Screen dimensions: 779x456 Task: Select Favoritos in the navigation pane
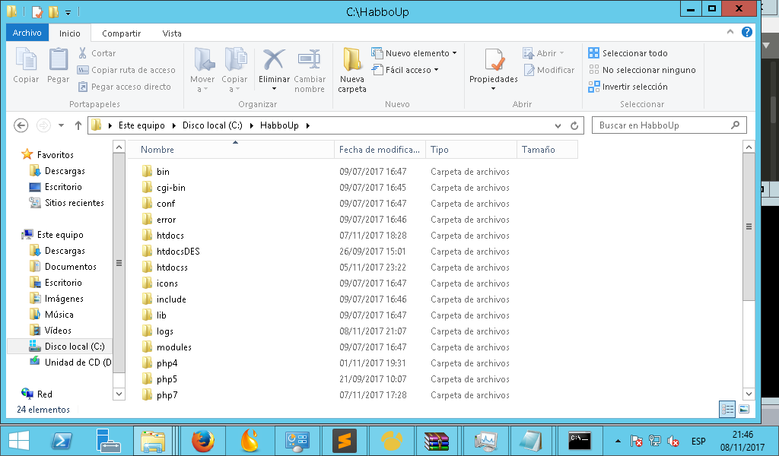(x=55, y=155)
